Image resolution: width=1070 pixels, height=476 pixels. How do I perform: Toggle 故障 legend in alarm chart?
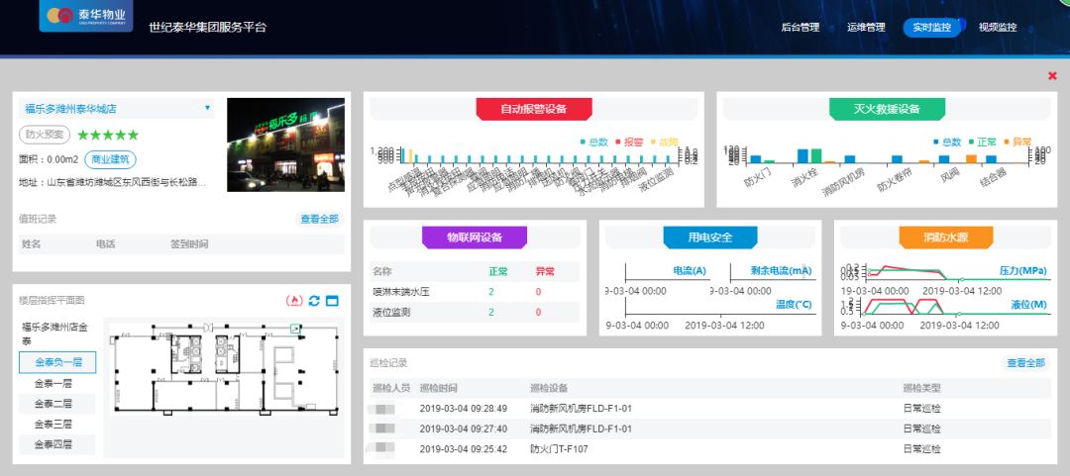click(665, 142)
